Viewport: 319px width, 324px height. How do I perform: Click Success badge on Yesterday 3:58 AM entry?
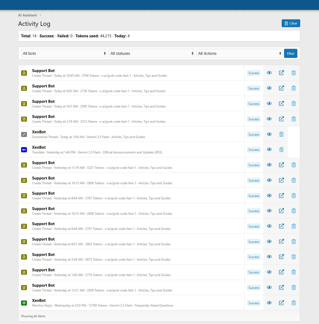click(x=254, y=257)
